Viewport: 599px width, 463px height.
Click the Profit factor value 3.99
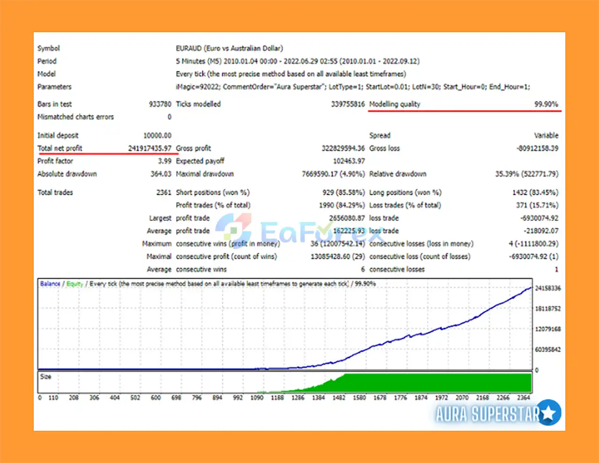coord(165,161)
